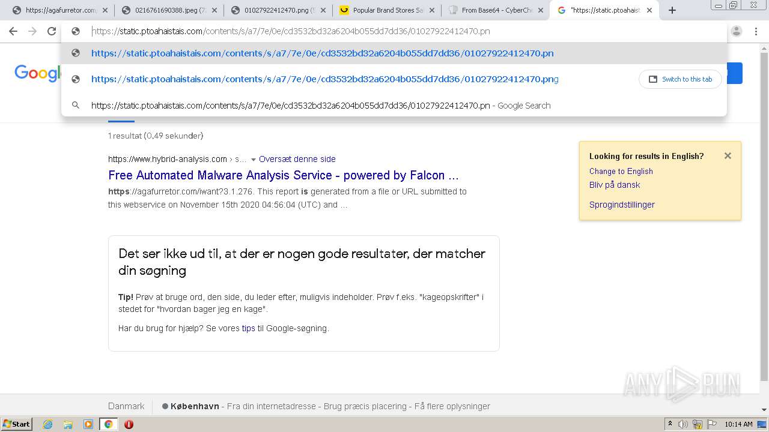Click the 1 resultat count text
Screen dimensions: 769x432
156,136
